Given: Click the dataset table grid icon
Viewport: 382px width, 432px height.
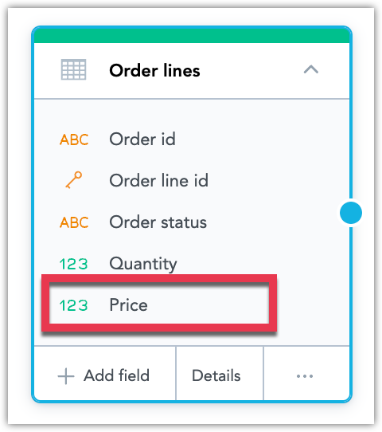Looking at the screenshot, I should click(x=73, y=69).
